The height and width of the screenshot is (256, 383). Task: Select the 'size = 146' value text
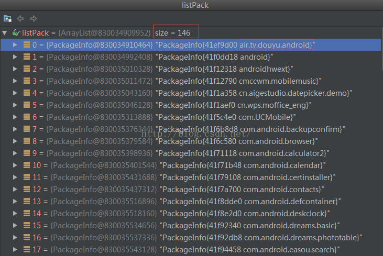[x=172, y=32]
